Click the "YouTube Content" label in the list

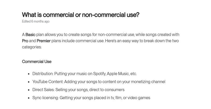(x=48, y=82)
